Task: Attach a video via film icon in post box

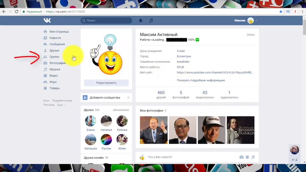Action: tap(247, 157)
